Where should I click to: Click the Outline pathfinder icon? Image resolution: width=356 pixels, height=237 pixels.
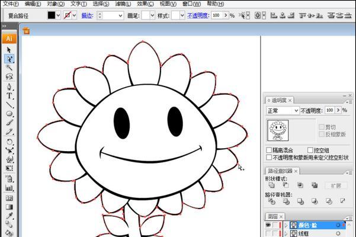(x=329, y=201)
